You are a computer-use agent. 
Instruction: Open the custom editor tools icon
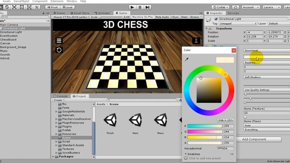[x=37, y=7]
